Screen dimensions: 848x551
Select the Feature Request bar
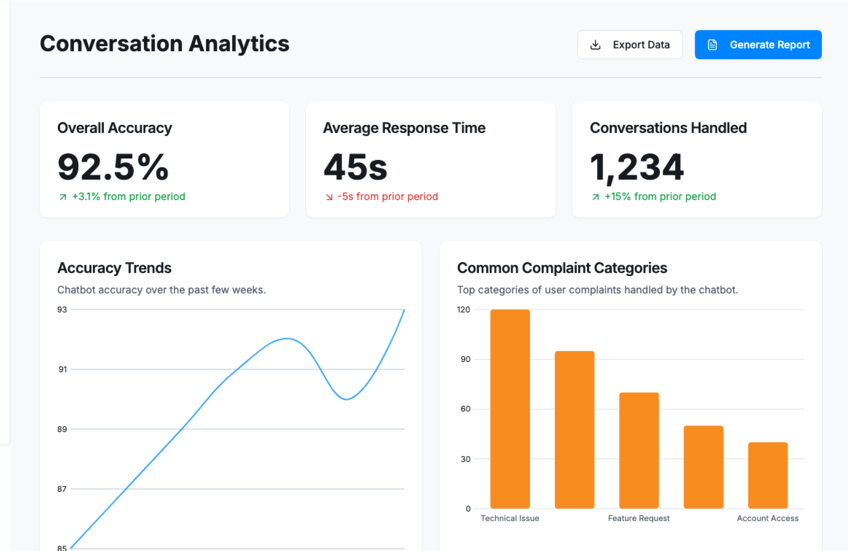click(x=639, y=450)
